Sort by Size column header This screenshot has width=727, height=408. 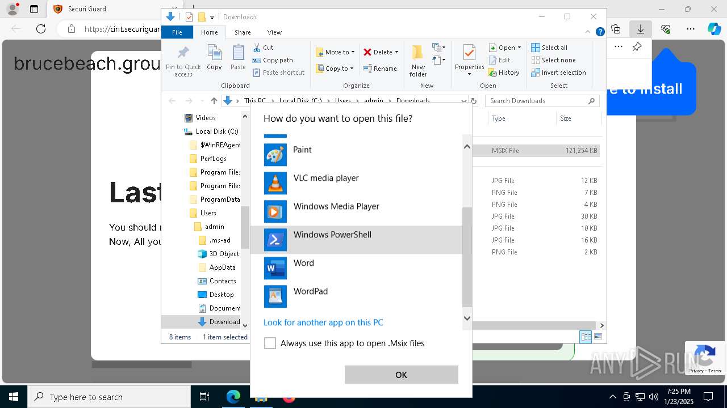(x=578, y=118)
